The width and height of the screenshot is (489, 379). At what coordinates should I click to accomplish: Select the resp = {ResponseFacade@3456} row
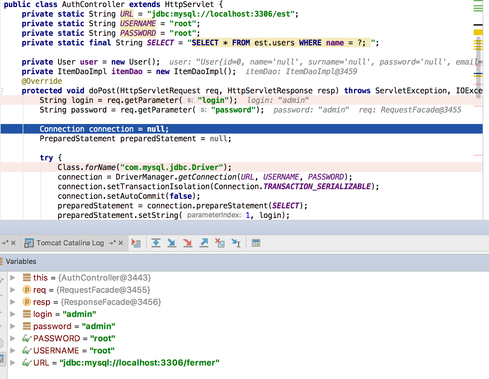click(x=248, y=302)
